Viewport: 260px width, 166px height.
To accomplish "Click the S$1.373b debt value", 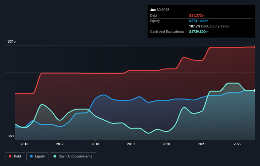I will click(x=196, y=15).
